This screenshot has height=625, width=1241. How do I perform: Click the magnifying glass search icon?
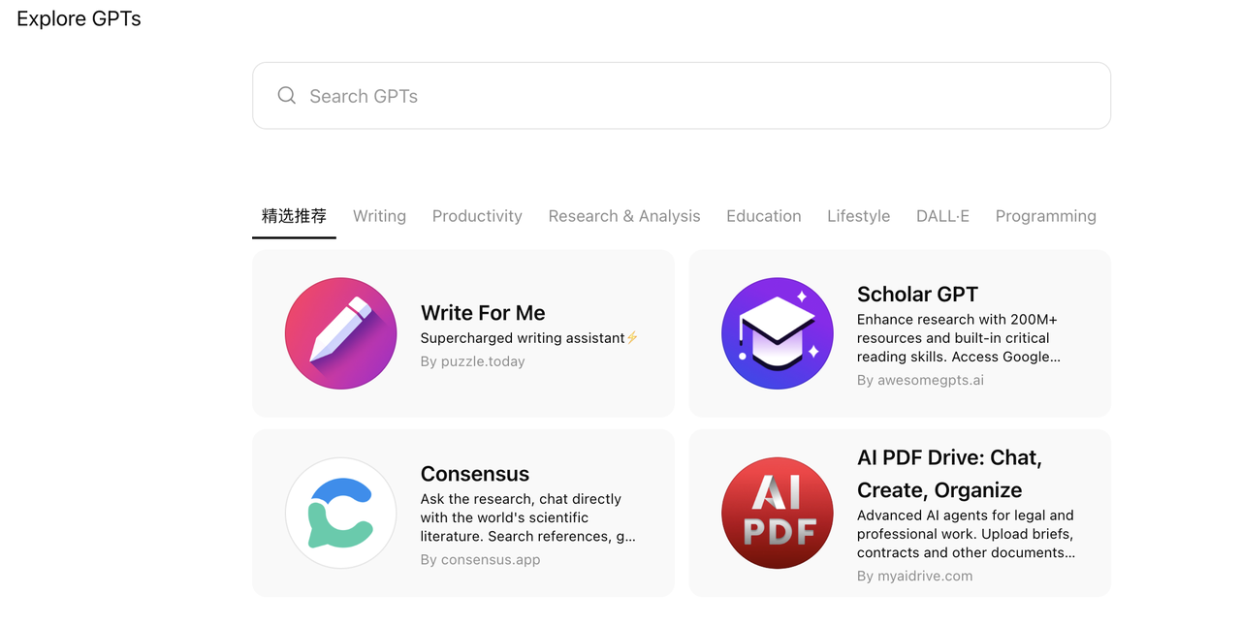(287, 96)
